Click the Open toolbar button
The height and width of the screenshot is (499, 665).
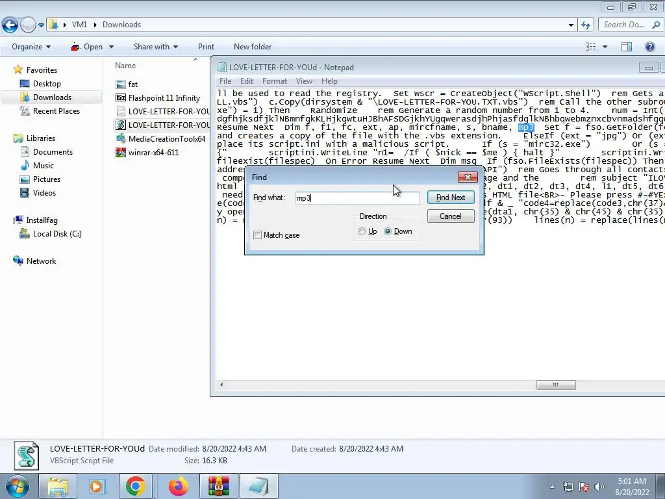tap(87, 47)
